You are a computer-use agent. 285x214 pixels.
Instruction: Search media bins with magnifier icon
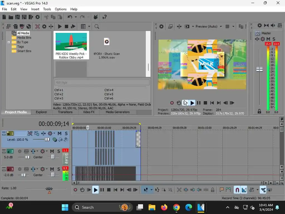97,26
